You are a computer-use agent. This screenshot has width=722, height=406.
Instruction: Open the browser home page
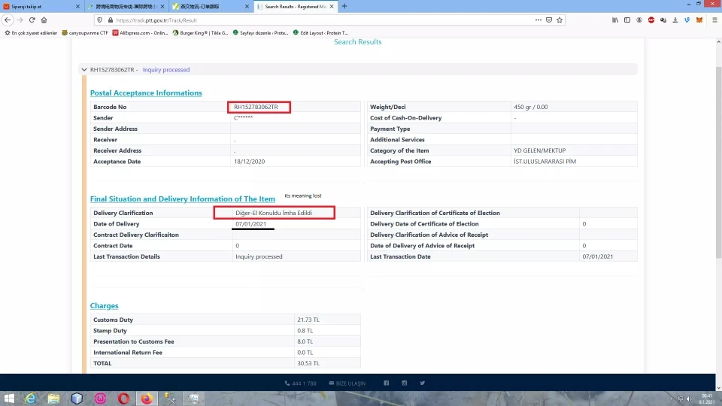coord(44,20)
